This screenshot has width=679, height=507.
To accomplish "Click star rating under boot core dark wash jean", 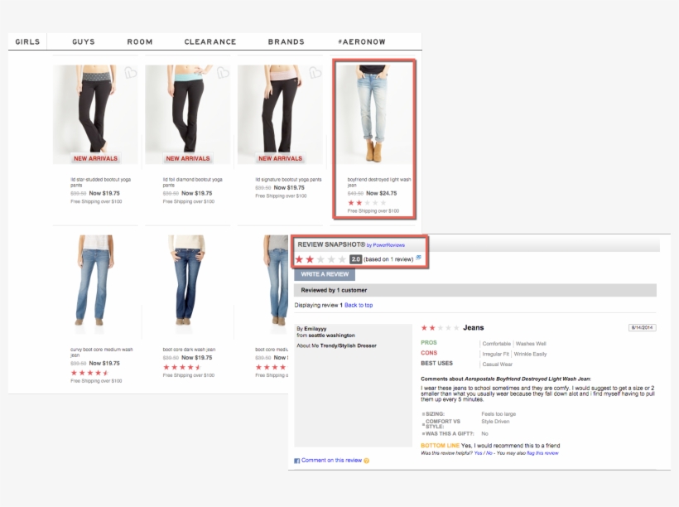I will (x=182, y=367).
